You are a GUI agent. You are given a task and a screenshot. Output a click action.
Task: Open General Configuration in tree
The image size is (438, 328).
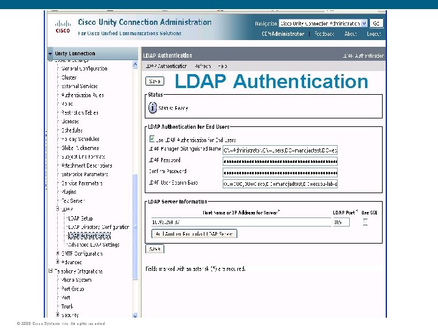tap(84, 69)
